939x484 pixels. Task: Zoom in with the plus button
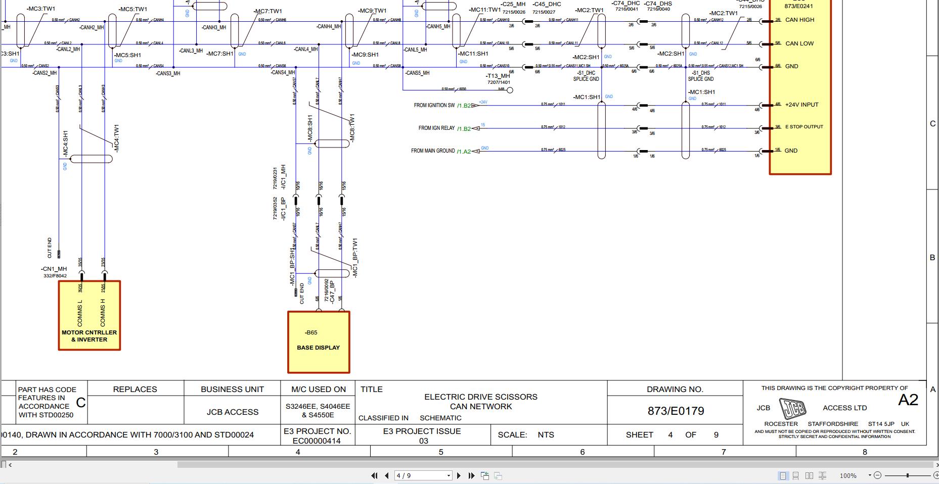click(935, 475)
